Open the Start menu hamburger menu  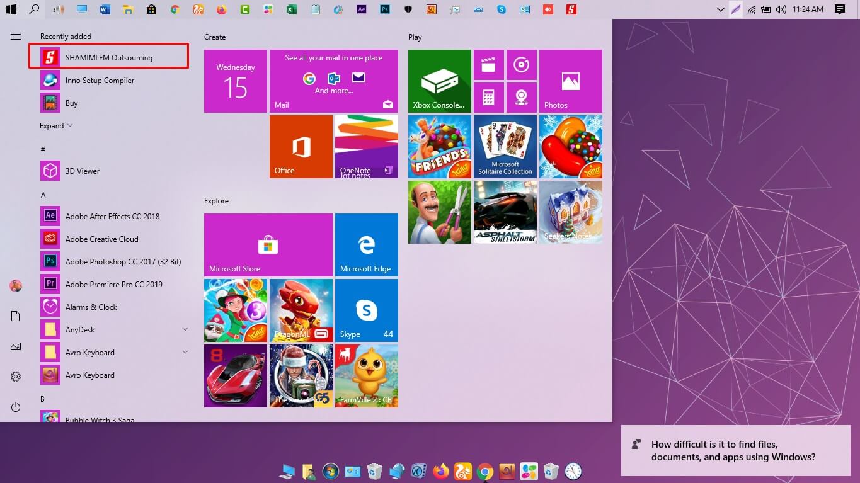pyautogui.click(x=16, y=37)
